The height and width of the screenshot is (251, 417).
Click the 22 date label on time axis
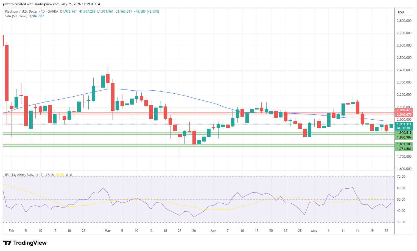pos(386,231)
